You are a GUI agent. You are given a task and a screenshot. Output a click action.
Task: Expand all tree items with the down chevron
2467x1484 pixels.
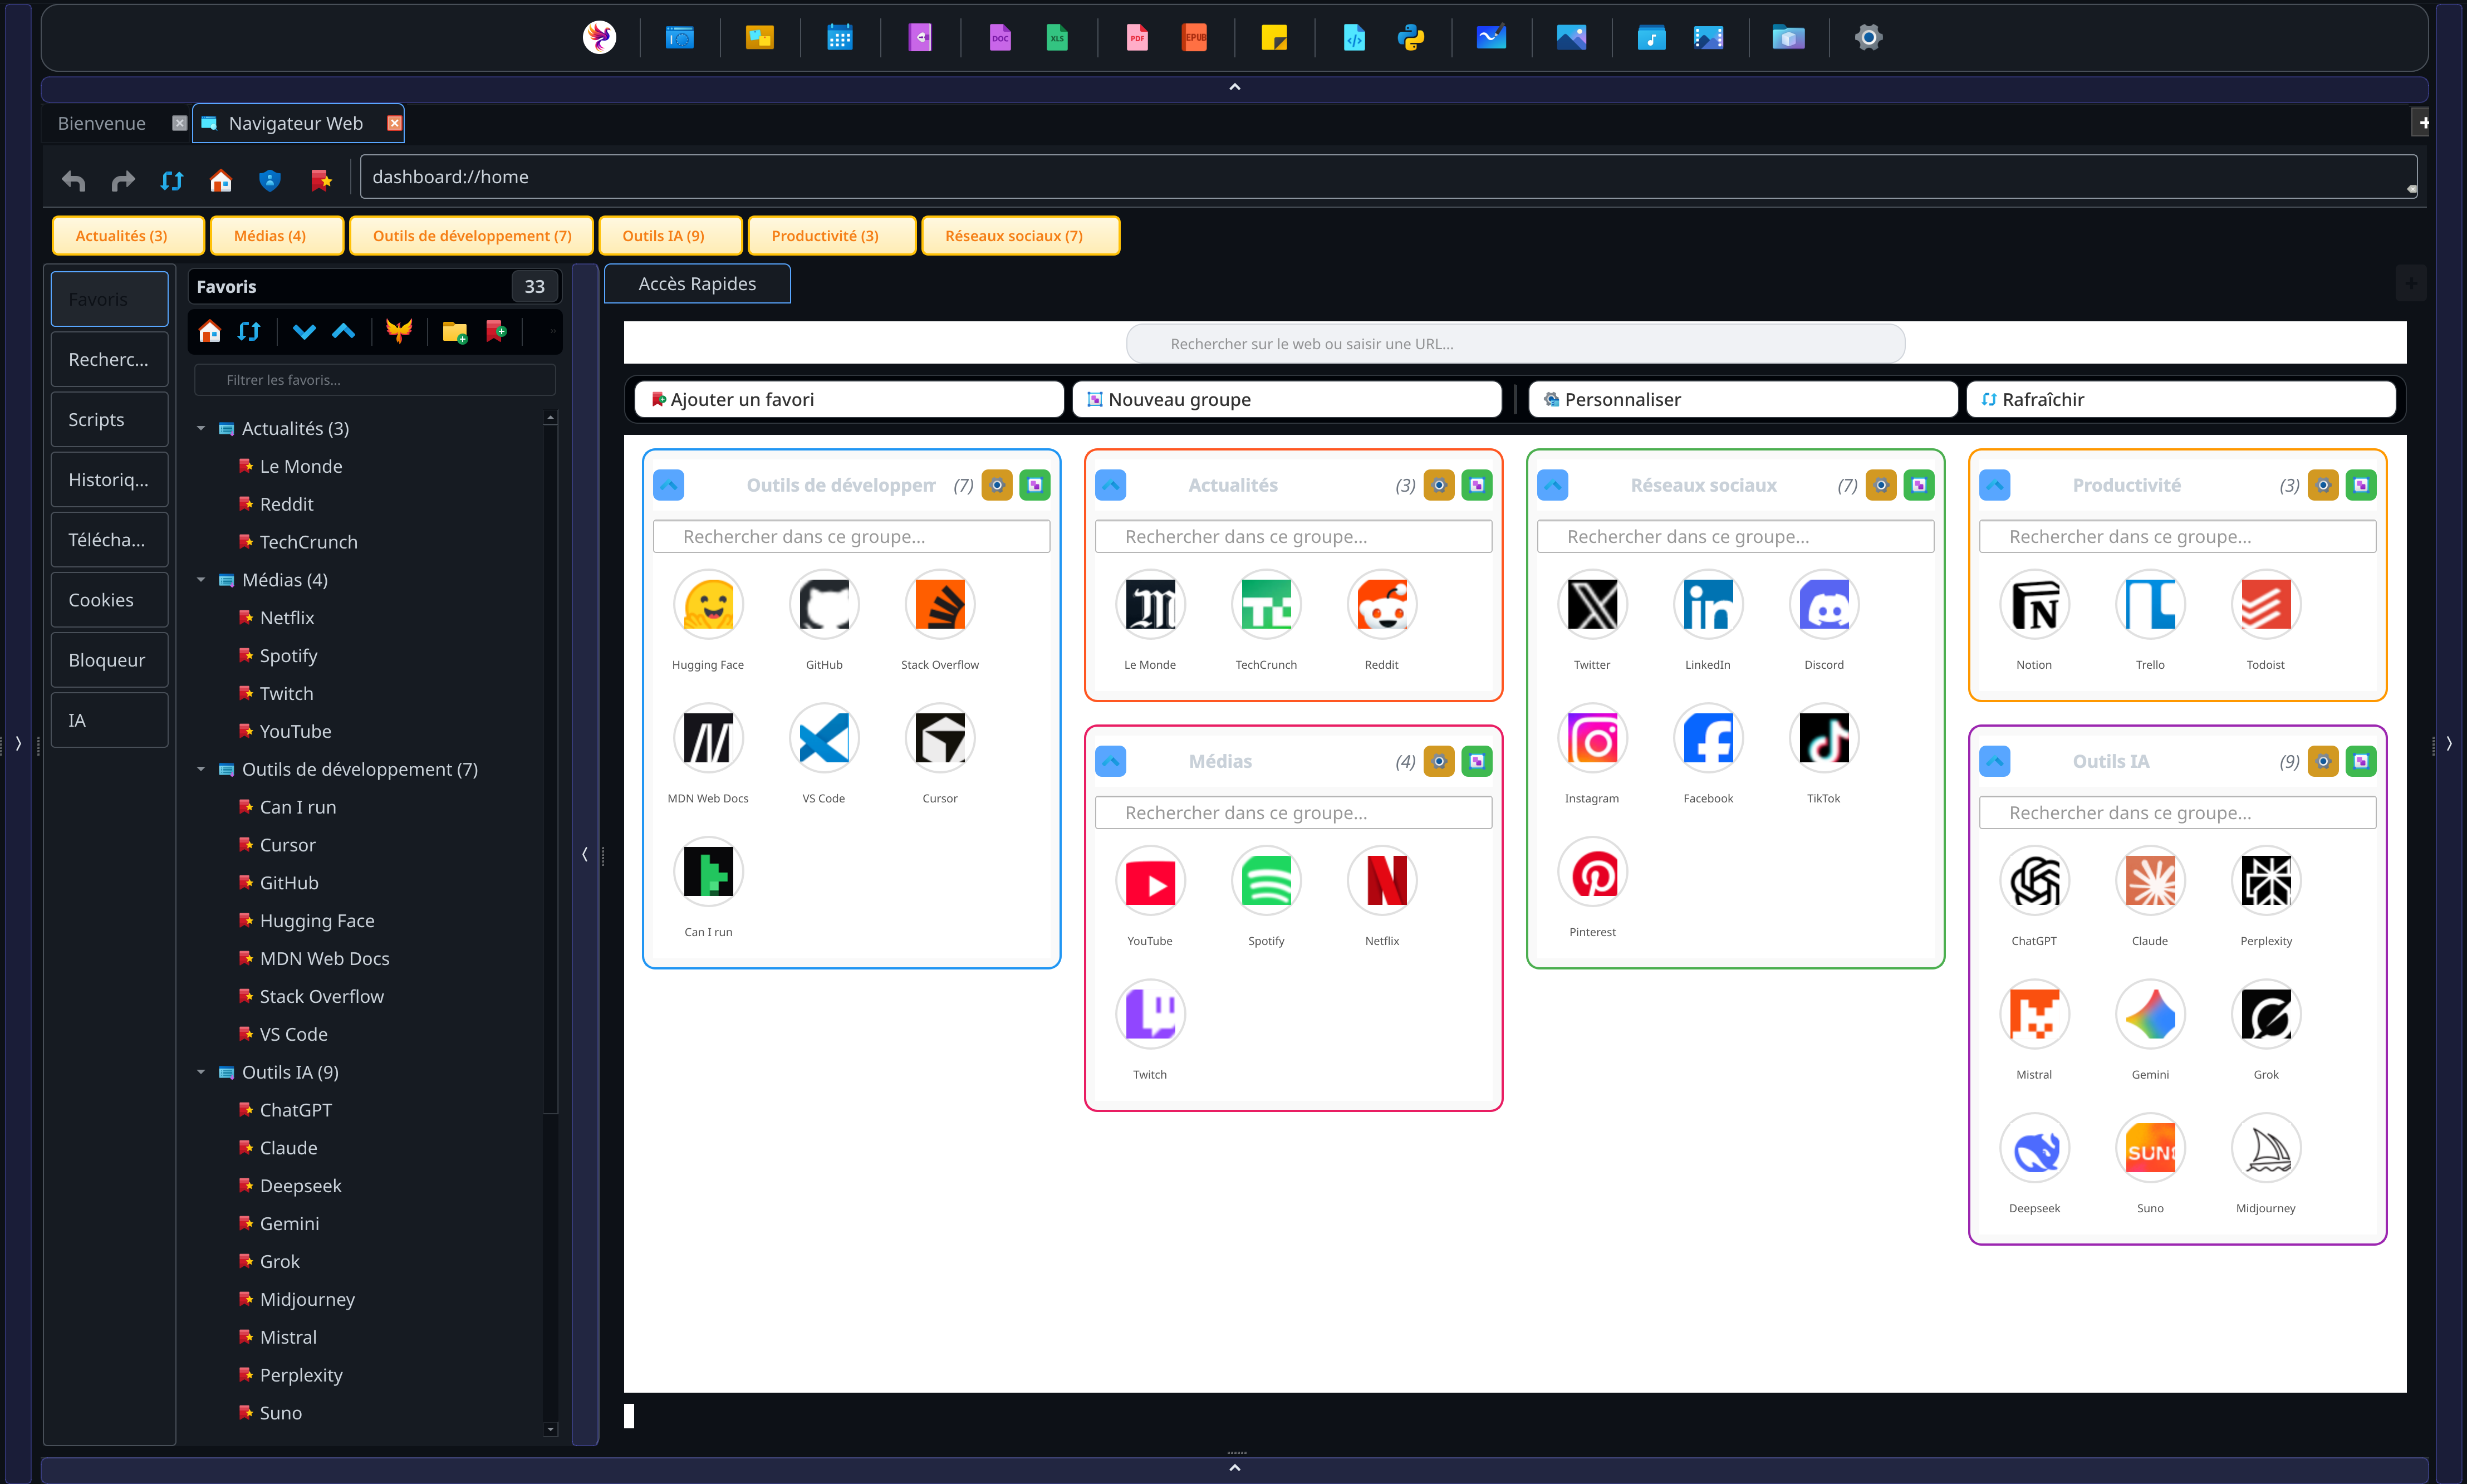pyautogui.click(x=304, y=332)
